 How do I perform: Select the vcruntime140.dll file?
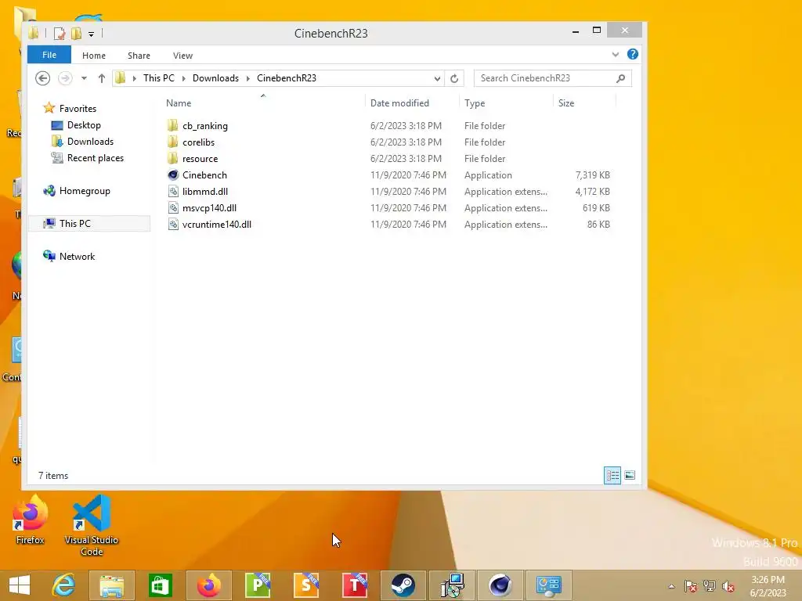217,225
